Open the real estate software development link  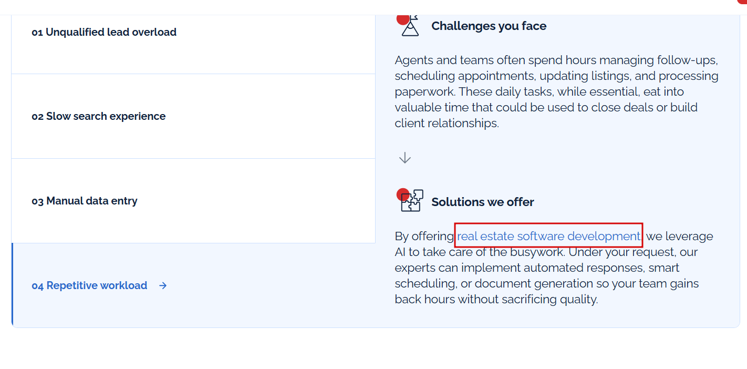(549, 237)
